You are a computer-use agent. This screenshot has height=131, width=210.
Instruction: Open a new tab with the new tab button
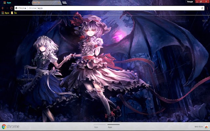tap(65, 3)
